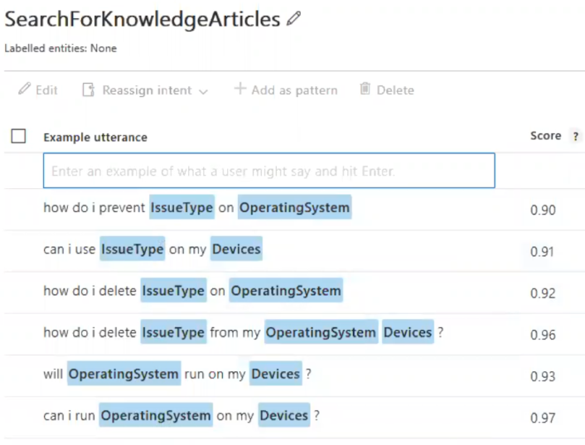Image resolution: width=585 pixels, height=445 pixels.
Task: Click IssueType entity in the prevent utterance
Action: tap(181, 208)
